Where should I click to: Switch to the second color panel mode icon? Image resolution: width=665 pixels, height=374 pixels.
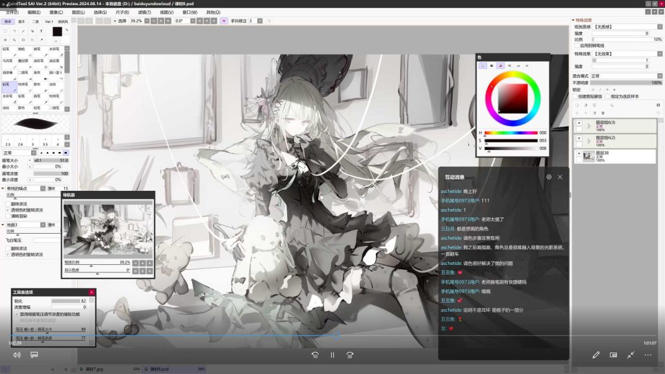point(492,66)
